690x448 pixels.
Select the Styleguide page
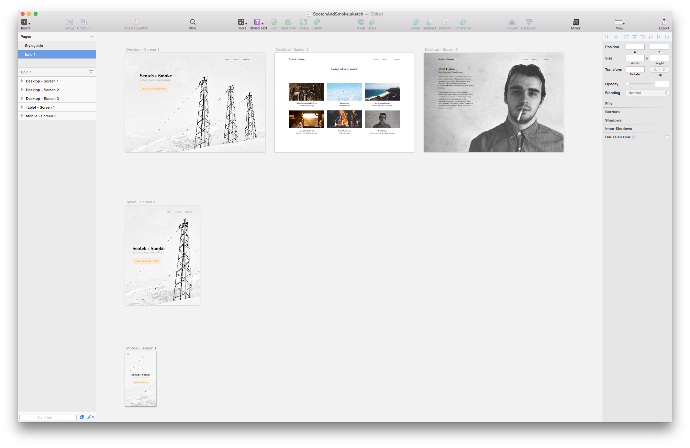pyautogui.click(x=34, y=46)
